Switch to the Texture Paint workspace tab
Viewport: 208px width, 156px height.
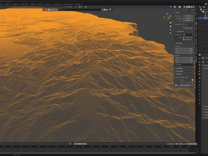click(x=24, y=4)
